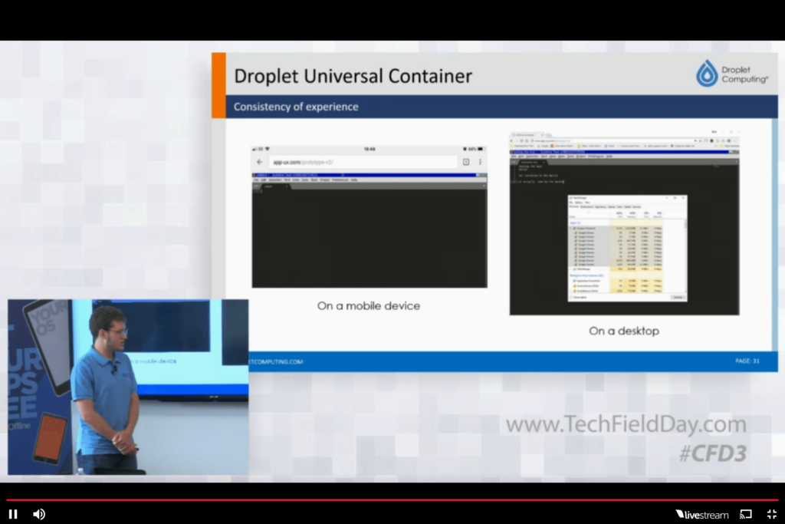Click the Droplet Computing logo on slide
Viewport: 785px width, 524px height.
[732, 74]
